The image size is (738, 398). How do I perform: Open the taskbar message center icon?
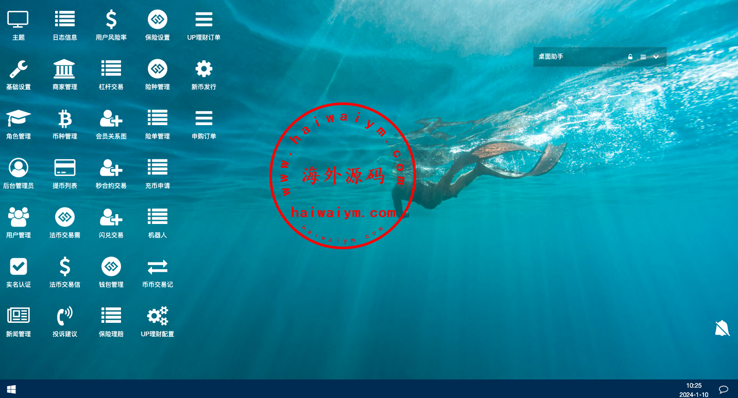coord(723,389)
